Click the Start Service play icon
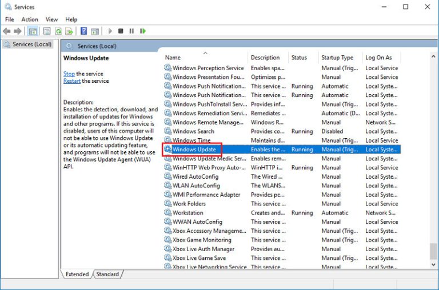This screenshot has height=290, width=439. 110,31
